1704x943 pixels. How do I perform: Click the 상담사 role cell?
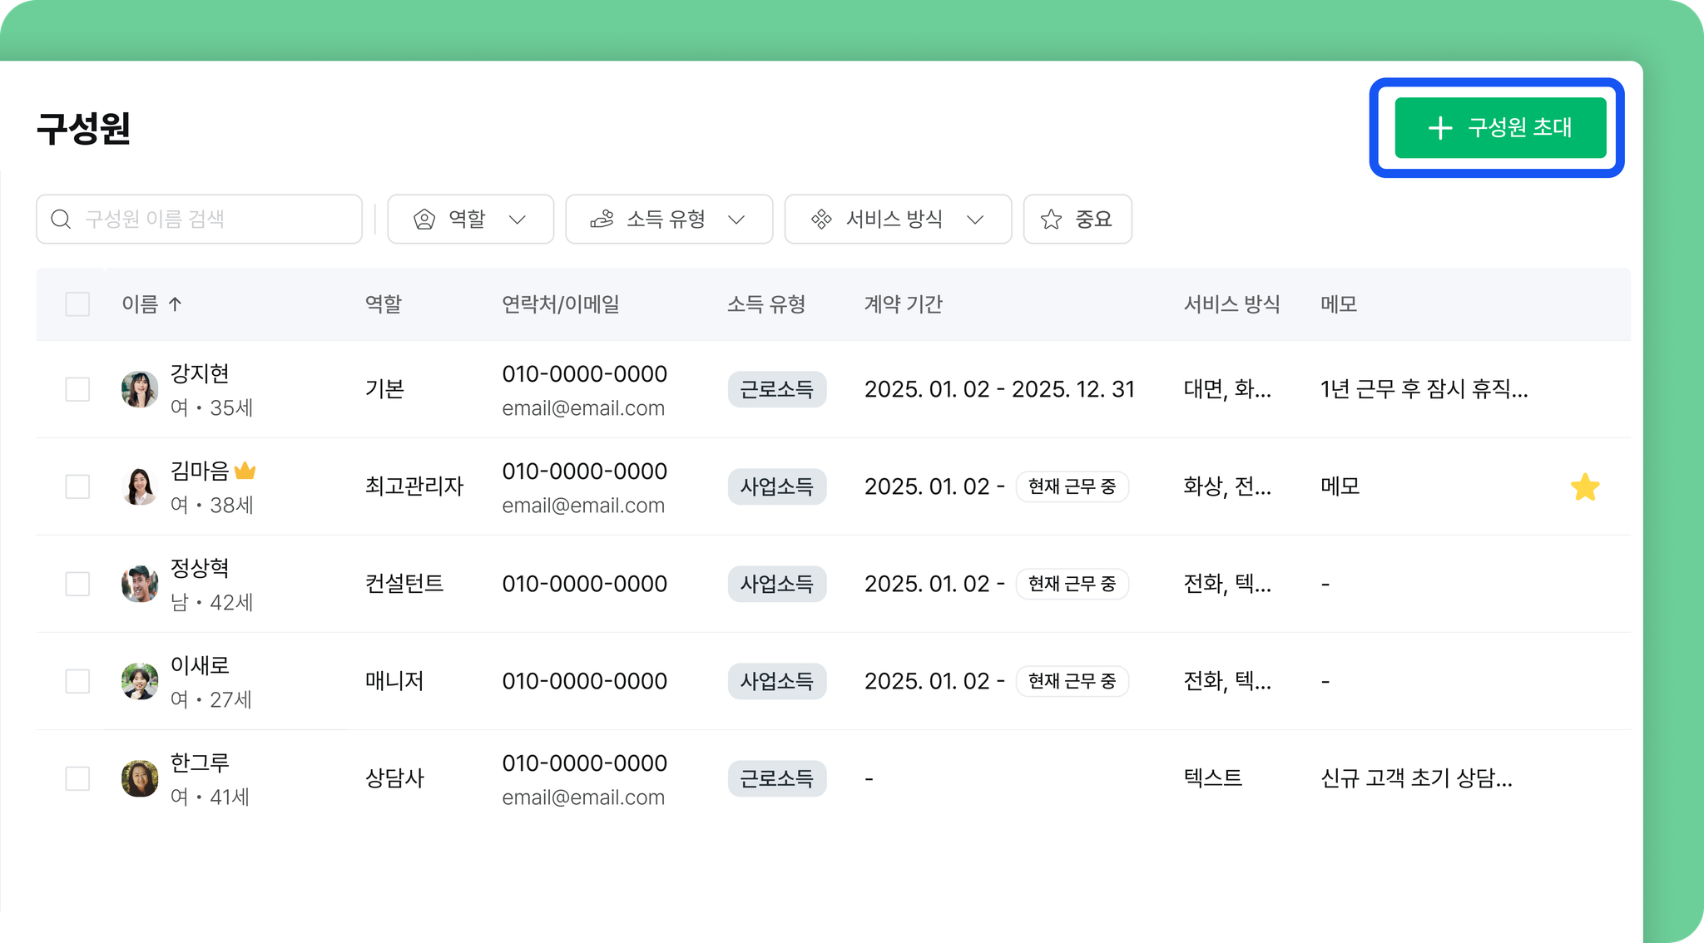tap(394, 778)
